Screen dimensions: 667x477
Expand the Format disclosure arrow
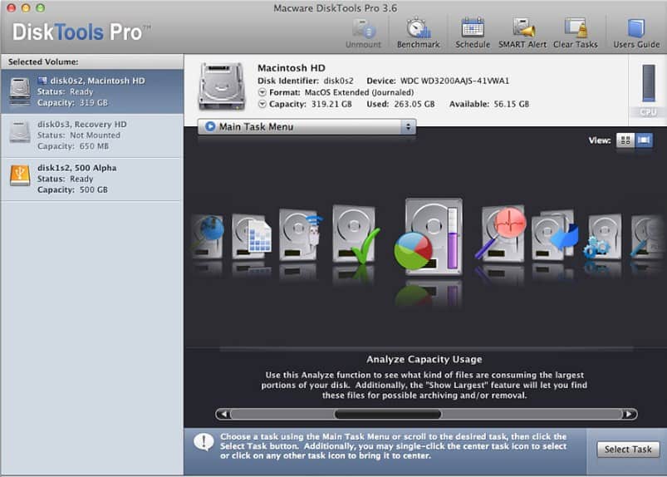point(262,92)
